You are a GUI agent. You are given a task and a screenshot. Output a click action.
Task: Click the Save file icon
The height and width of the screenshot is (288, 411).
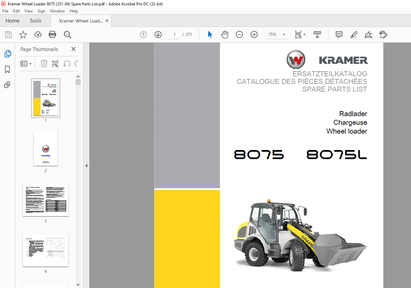click(x=8, y=35)
